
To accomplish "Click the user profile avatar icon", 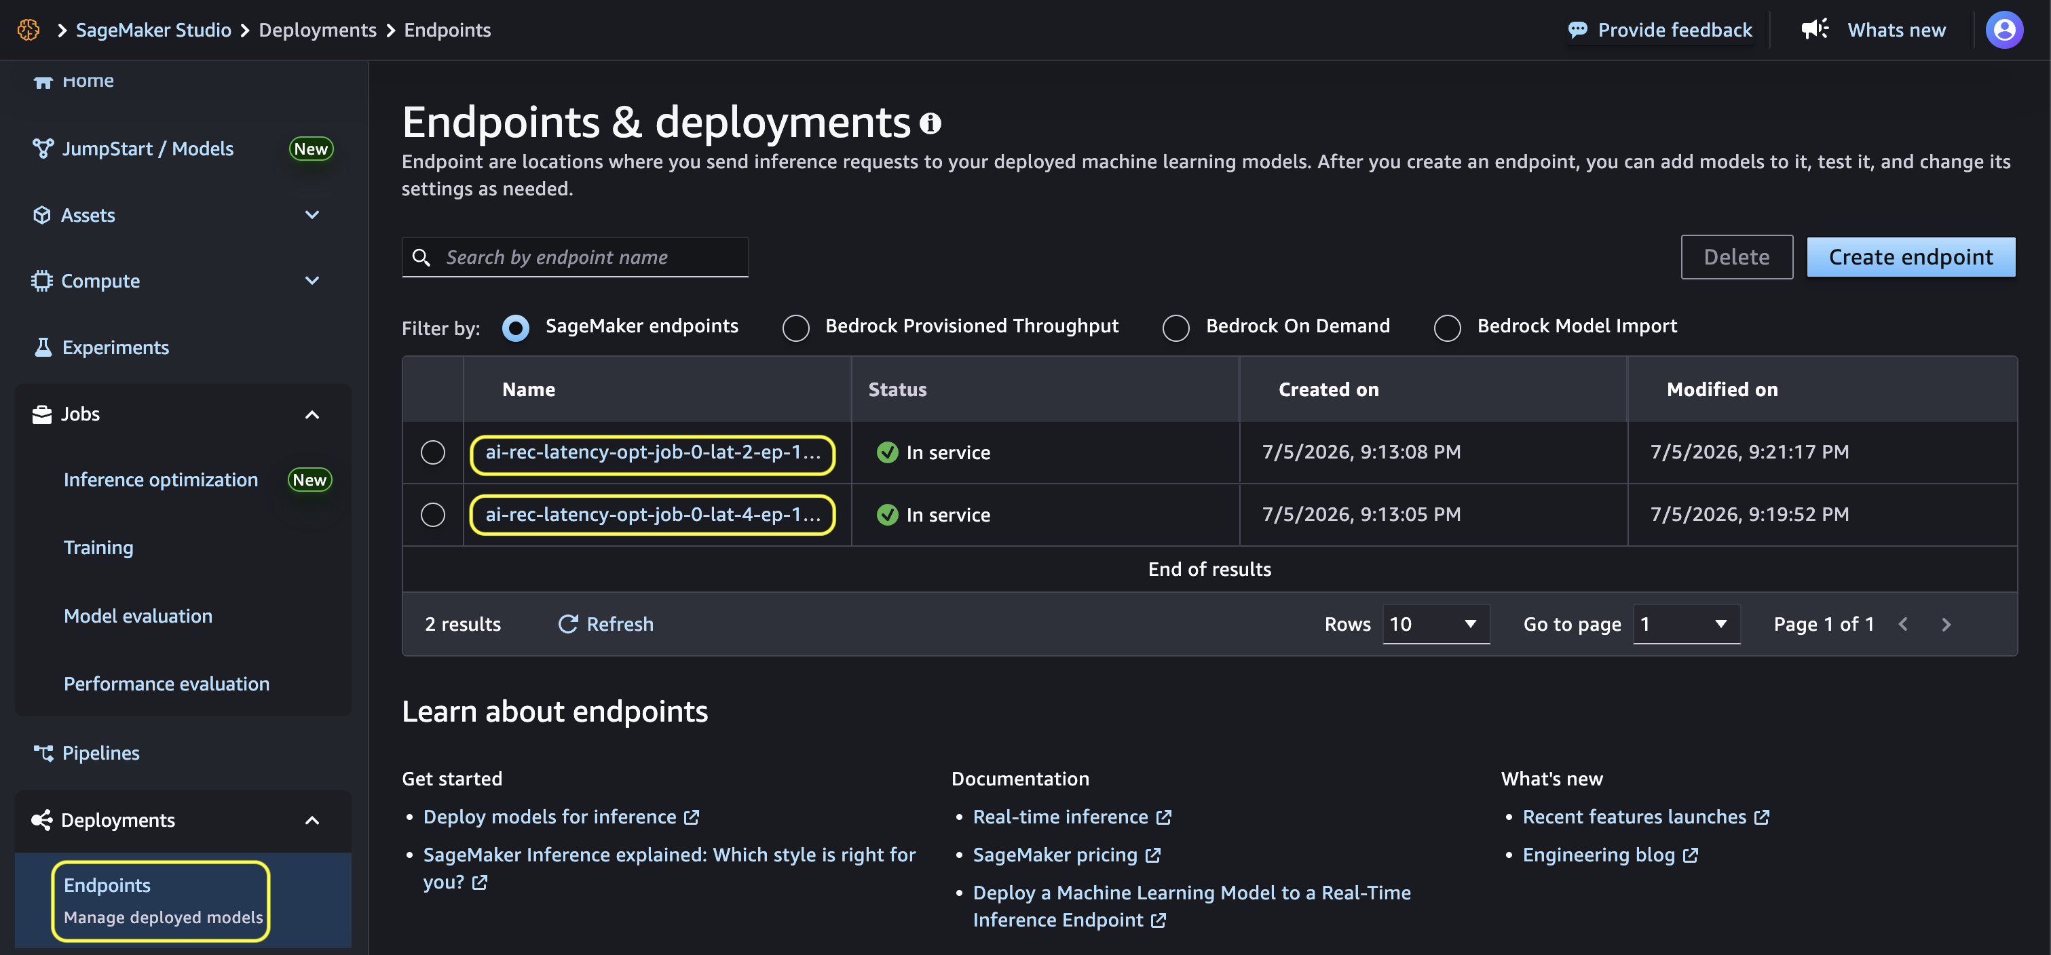I will click(2004, 31).
